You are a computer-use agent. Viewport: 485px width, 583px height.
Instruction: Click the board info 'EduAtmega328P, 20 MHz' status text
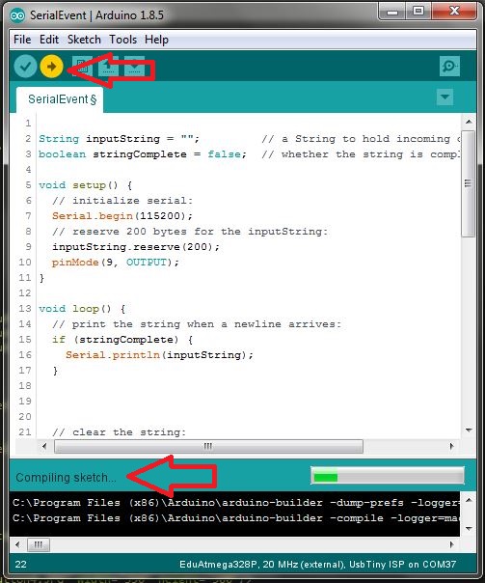pos(317,565)
